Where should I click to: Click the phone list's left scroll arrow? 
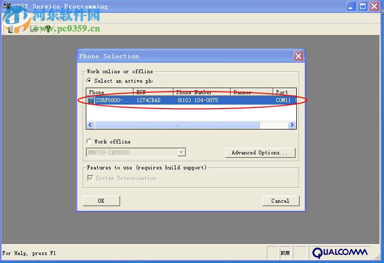[90, 125]
